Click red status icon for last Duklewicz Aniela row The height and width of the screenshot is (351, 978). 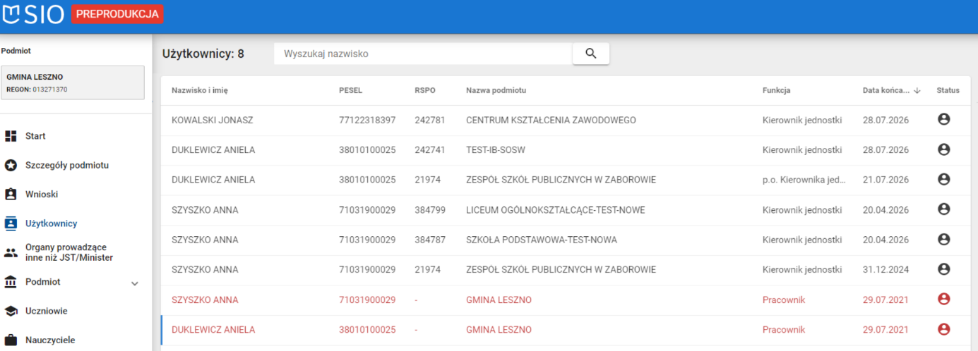[x=943, y=329]
